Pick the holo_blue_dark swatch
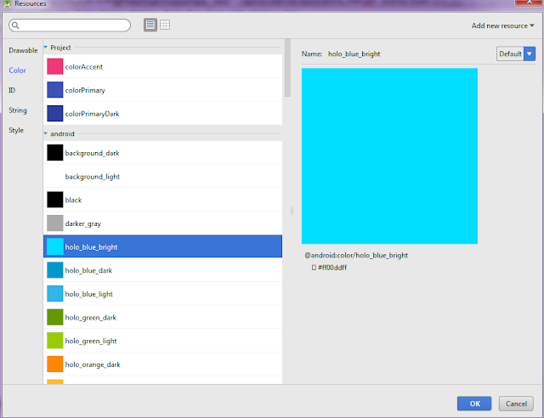Screen dimensions: 544x418 coord(55,270)
